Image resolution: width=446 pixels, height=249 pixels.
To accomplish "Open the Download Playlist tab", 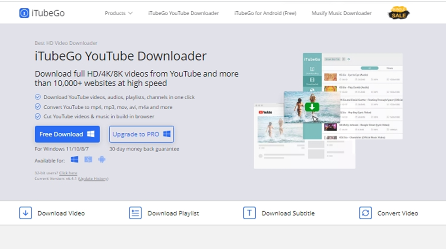I will (x=164, y=213).
